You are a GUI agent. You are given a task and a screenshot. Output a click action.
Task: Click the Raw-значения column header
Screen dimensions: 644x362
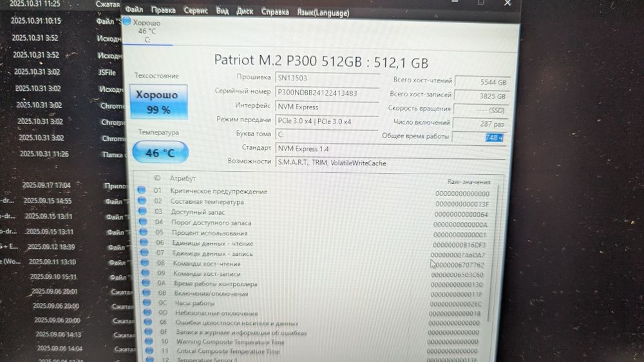point(469,181)
